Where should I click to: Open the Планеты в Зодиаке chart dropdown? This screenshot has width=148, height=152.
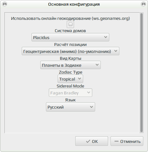pyautogui.click(x=71, y=65)
